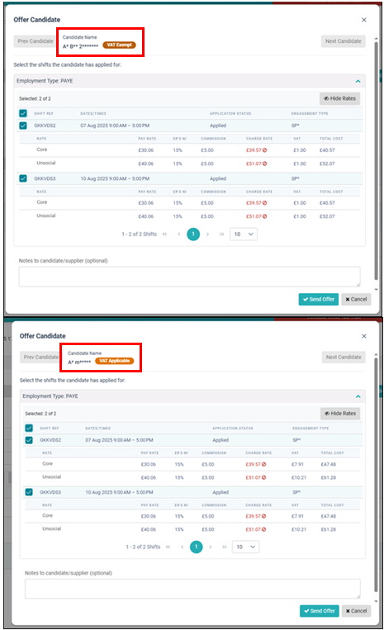The height and width of the screenshot is (630, 384).
Task: Collapse Employment Type: PAYE section in top dialog
Action: click(x=358, y=81)
